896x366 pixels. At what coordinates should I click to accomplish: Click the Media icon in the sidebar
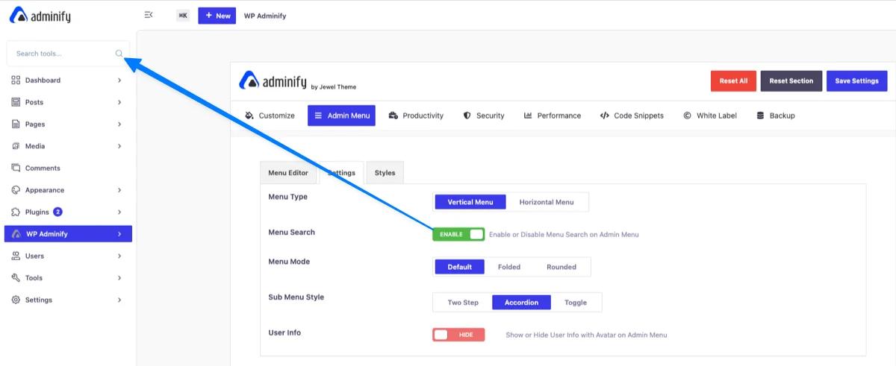click(x=16, y=146)
